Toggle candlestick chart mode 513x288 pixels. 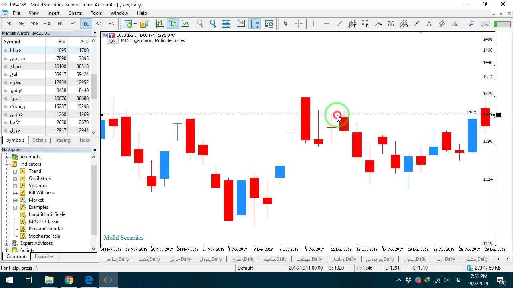point(172,24)
